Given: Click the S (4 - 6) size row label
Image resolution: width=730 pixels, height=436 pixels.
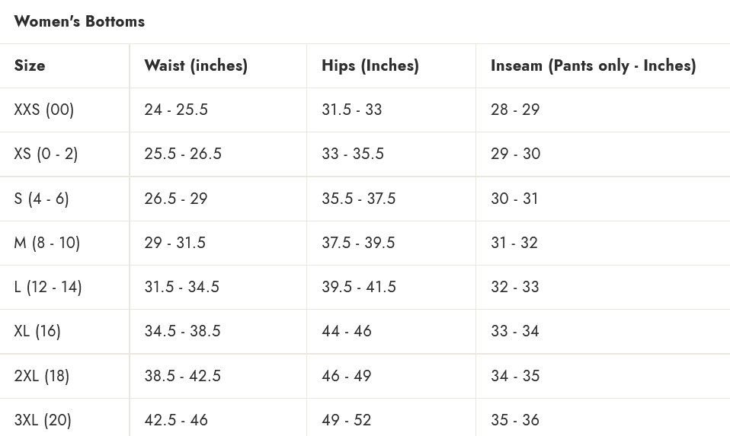Looking at the screenshot, I should pos(41,199).
